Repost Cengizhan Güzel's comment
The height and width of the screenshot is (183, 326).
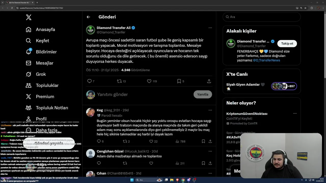(x=125, y=163)
